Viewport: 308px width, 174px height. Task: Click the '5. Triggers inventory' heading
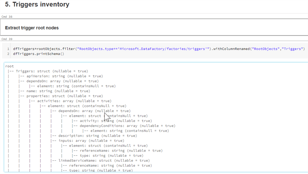37,4
